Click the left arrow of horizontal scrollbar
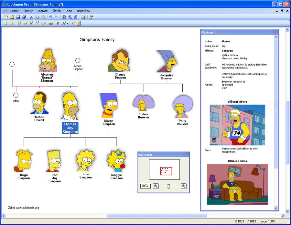Screen dimensions: 291x225 click(x=4, y=216)
